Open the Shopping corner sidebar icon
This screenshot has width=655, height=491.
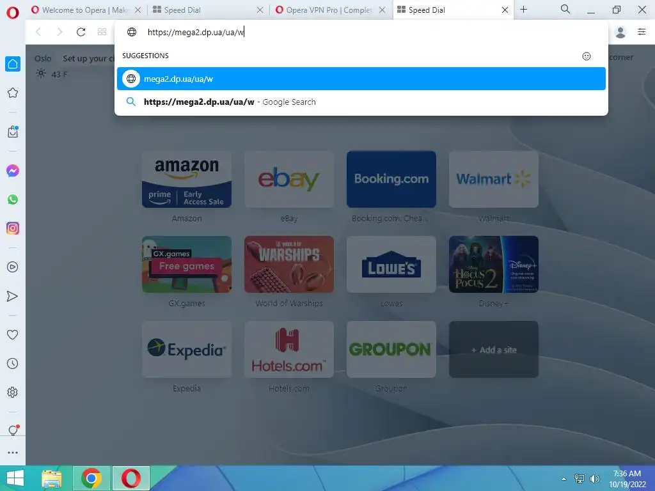coord(13,132)
